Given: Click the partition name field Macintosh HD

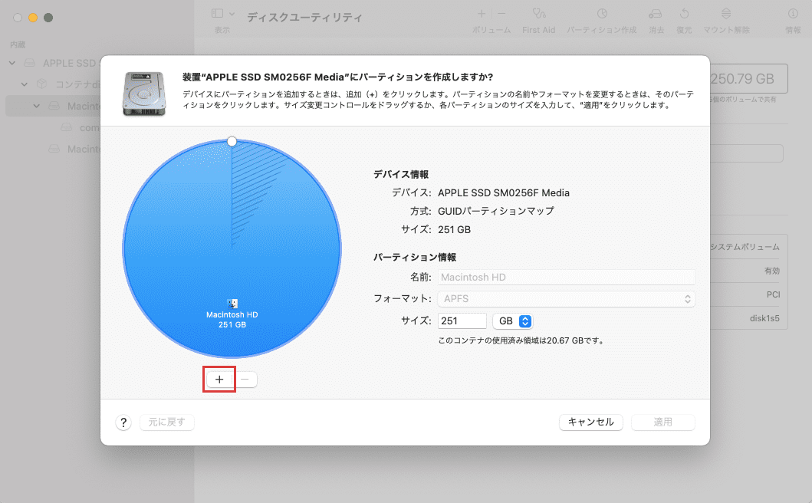Looking at the screenshot, I should [567, 277].
